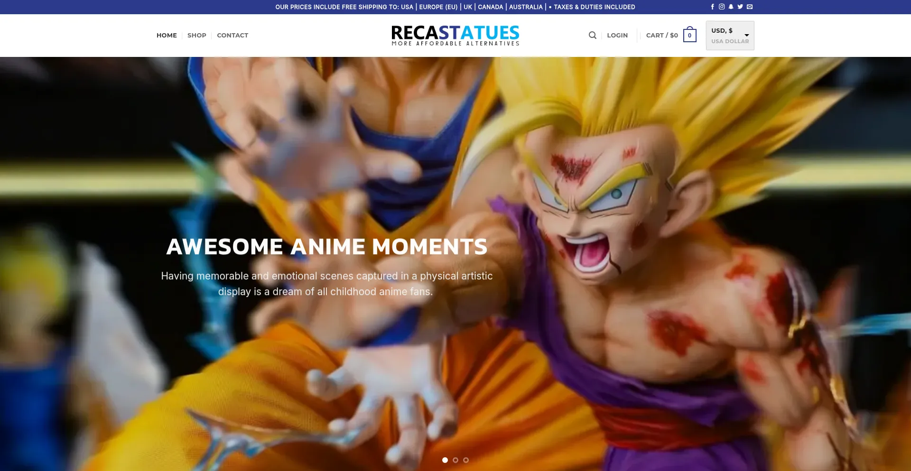Viewport: 911px width, 471px height.
Task: Select the third slider dot
Action: click(x=466, y=460)
